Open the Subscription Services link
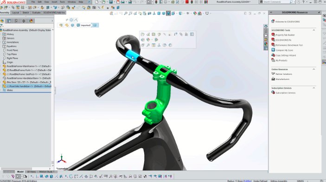Screen dimensions: 326x182 coord(286,93)
